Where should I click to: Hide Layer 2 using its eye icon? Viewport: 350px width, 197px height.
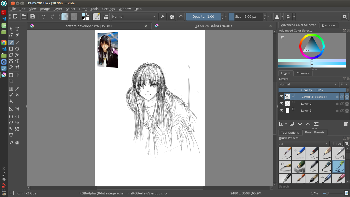click(x=281, y=103)
